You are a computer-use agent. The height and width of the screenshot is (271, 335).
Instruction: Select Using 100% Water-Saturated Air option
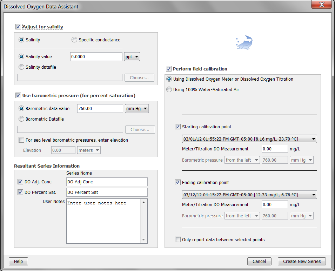[169, 90]
